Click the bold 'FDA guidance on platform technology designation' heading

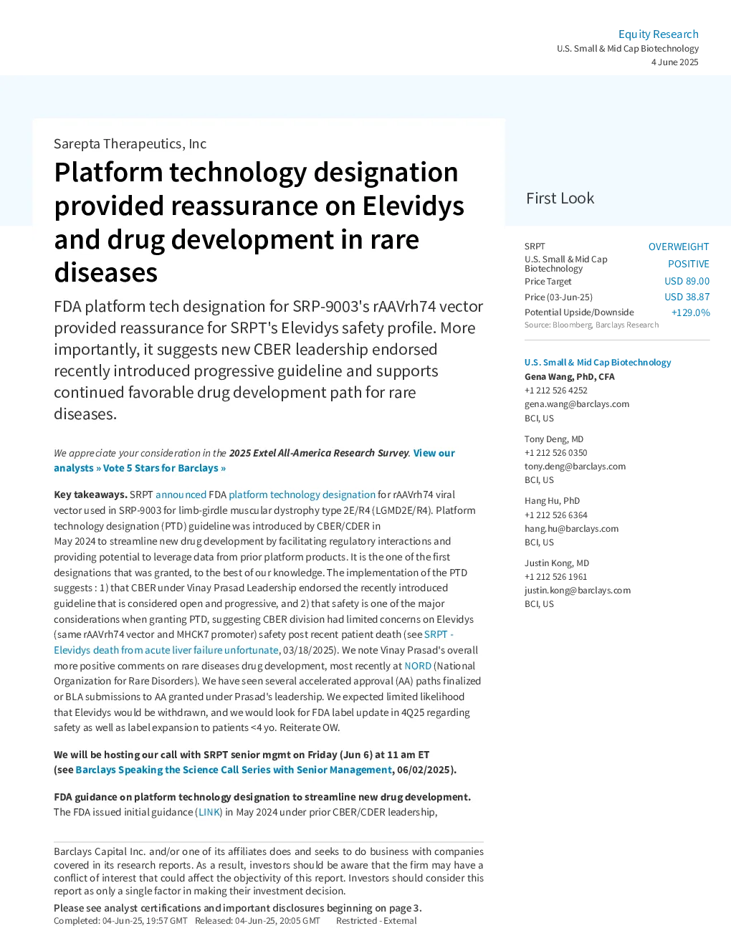(x=262, y=797)
